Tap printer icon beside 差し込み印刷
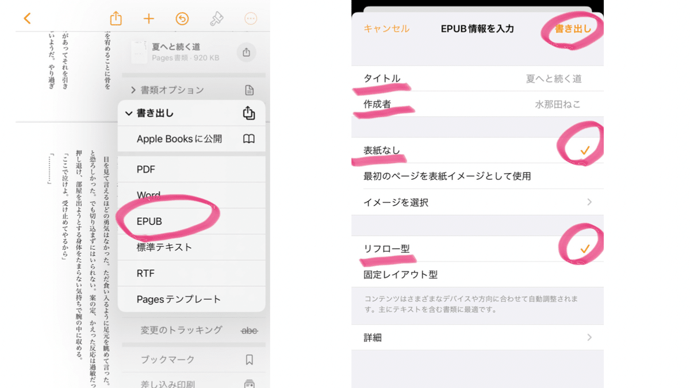 [249, 383]
